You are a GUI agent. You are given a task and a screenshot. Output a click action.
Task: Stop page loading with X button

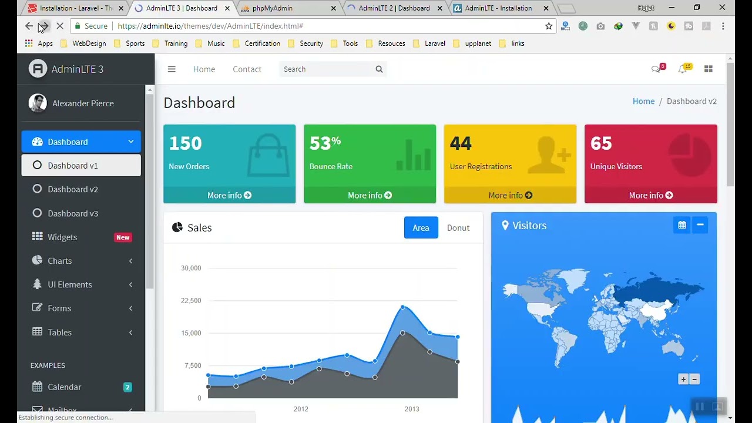pyautogui.click(x=59, y=26)
